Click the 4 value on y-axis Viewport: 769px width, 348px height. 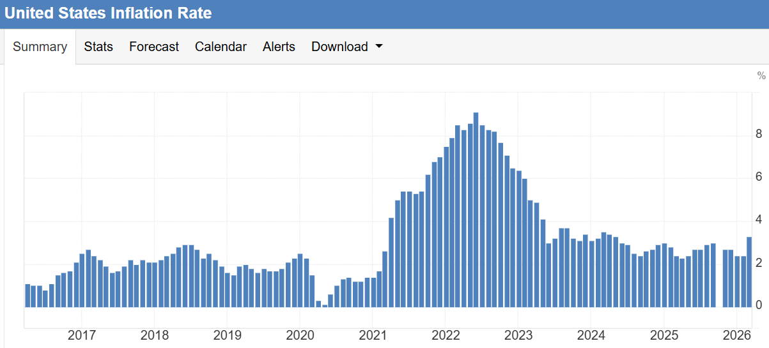(x=758, y=220)
